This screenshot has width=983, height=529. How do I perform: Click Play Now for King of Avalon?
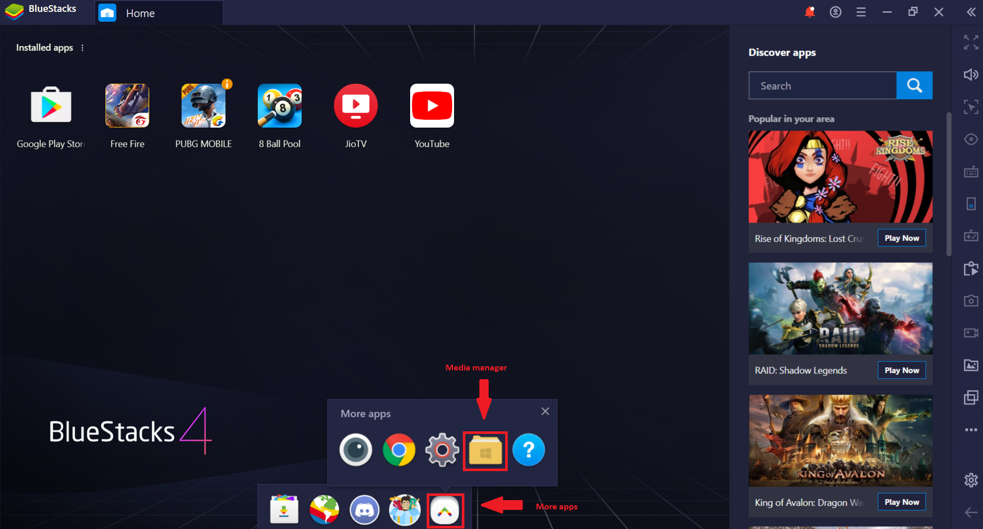[x=902, y=502]
